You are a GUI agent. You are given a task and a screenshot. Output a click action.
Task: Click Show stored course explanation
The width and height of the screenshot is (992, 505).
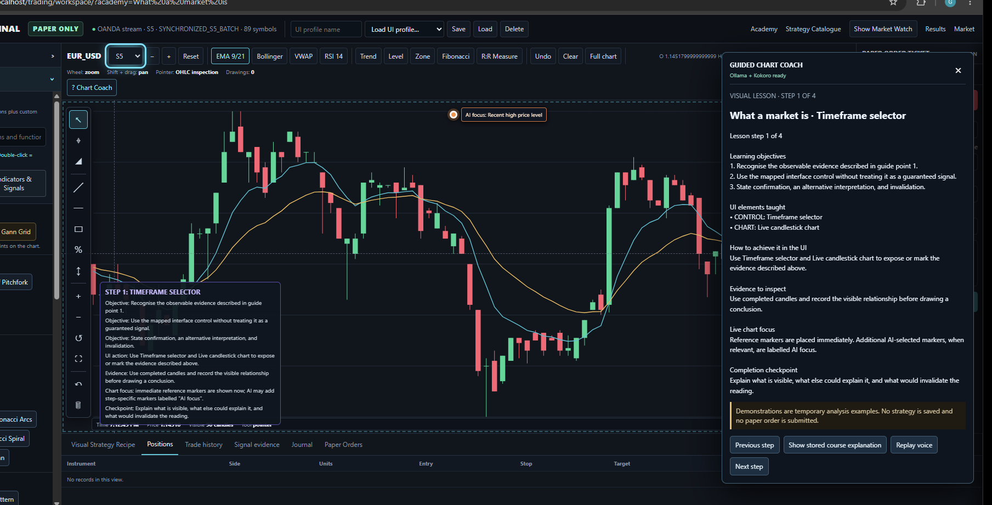[835, 445]
